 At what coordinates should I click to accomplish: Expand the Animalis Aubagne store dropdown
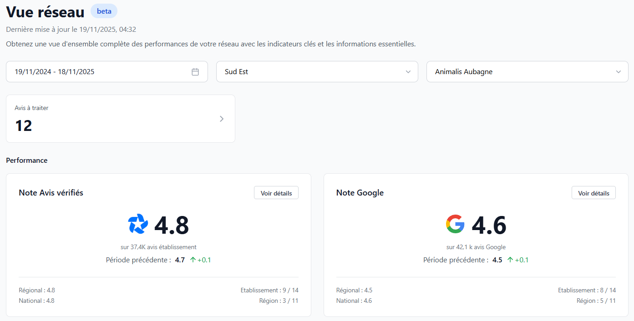[527, 72]
